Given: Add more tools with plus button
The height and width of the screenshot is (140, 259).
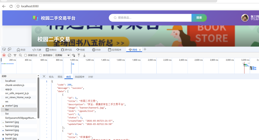Looking at the screenshot, I should (145, 49).
